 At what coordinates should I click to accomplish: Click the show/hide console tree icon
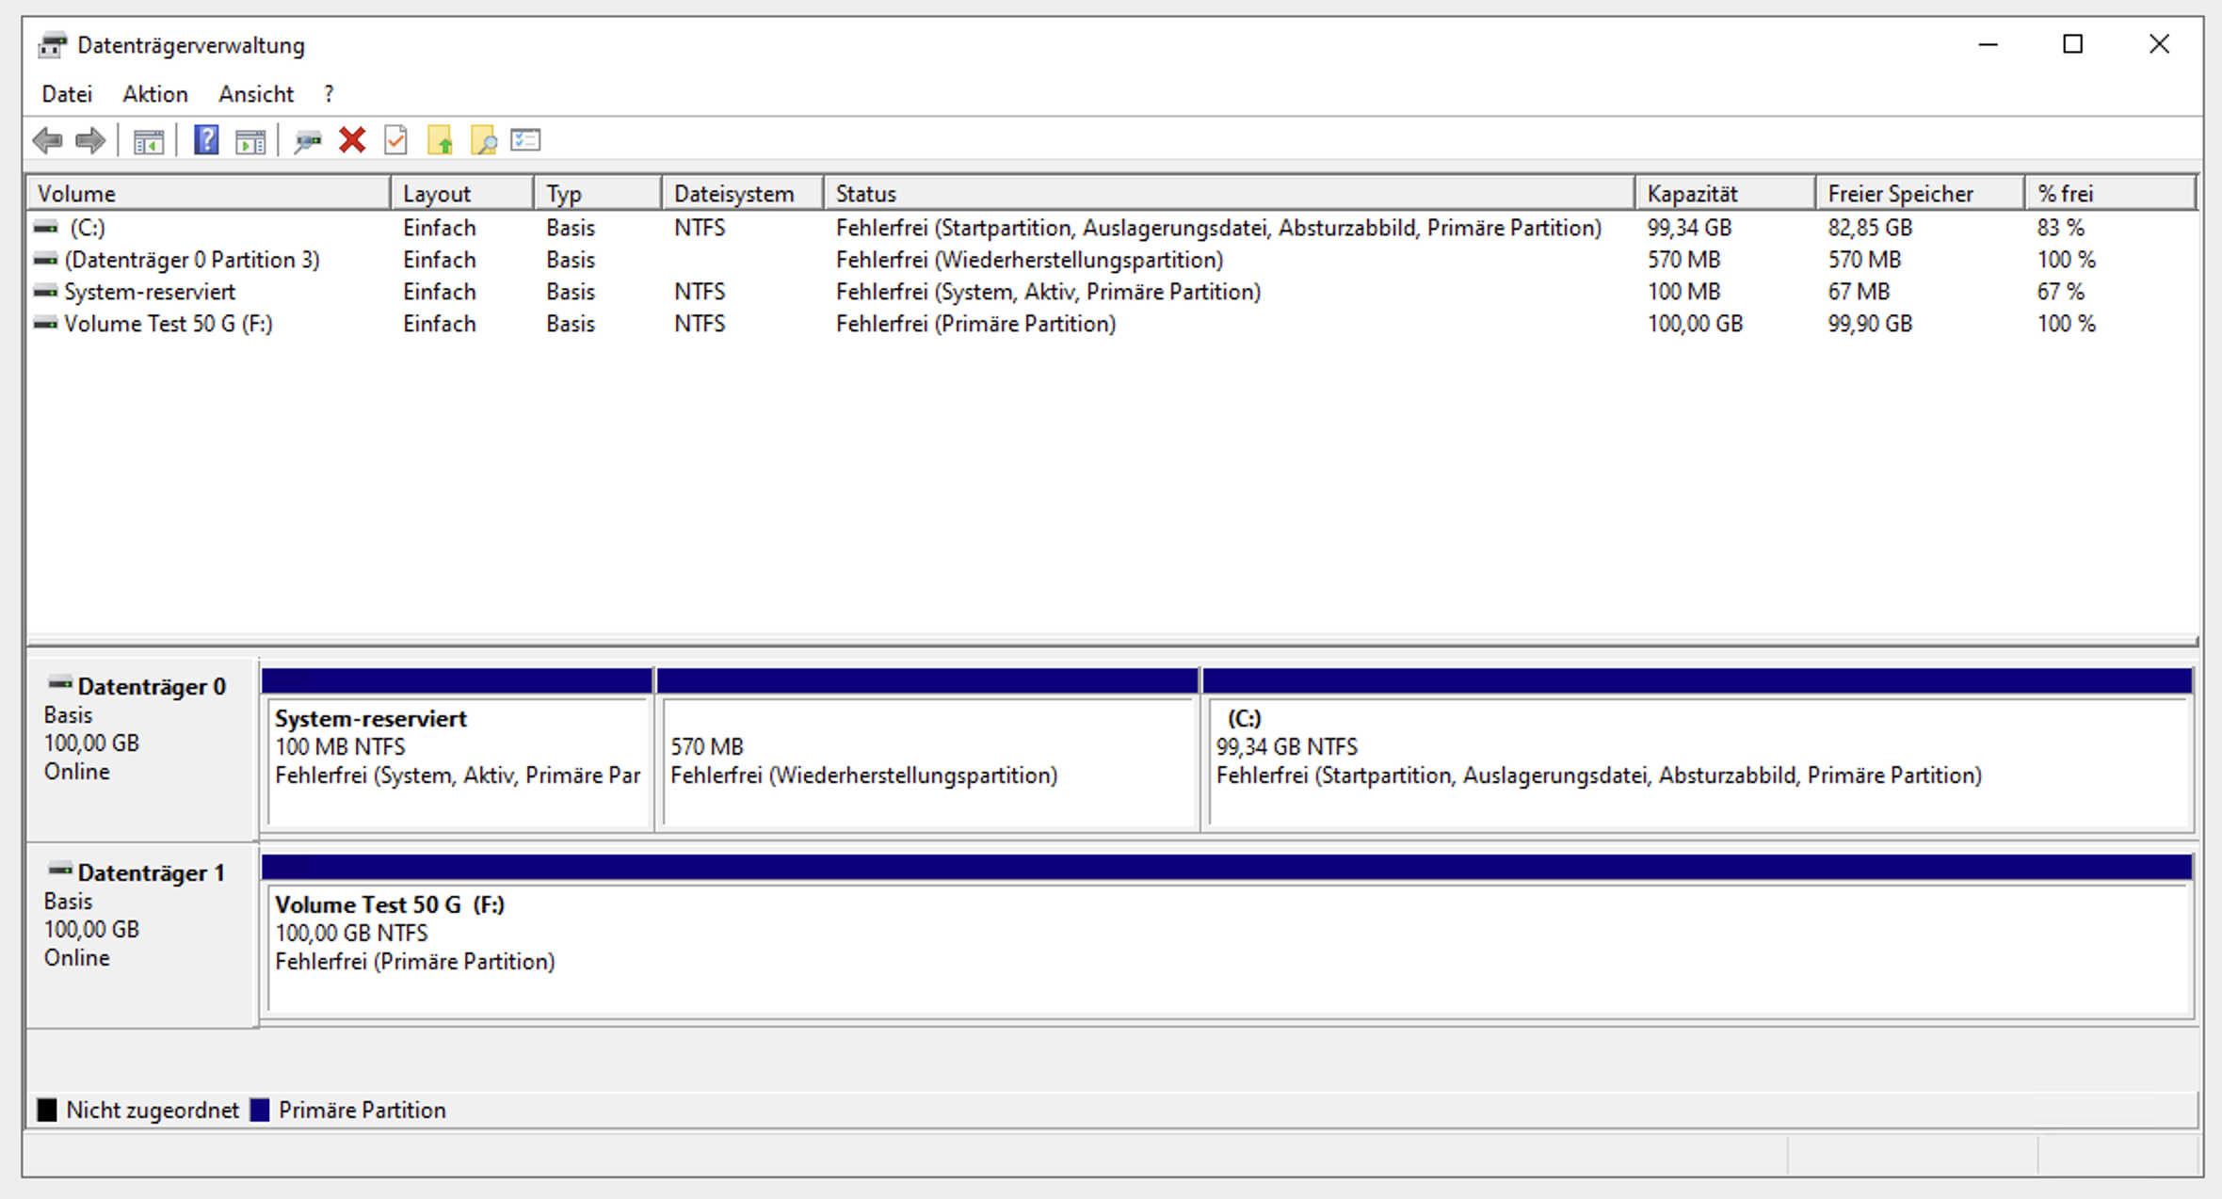149,141
